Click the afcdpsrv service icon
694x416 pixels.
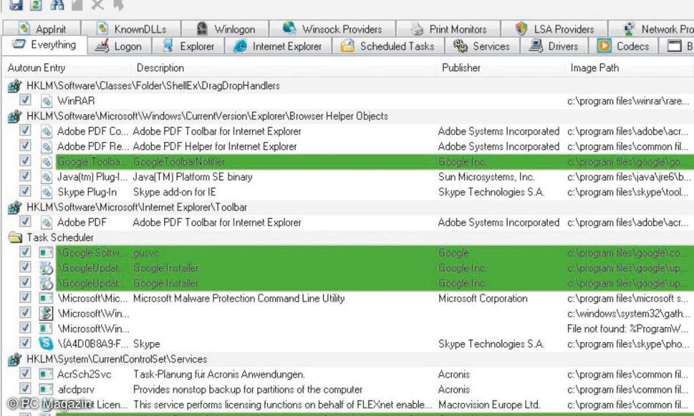pyautogui.click(x=46, y=389)
